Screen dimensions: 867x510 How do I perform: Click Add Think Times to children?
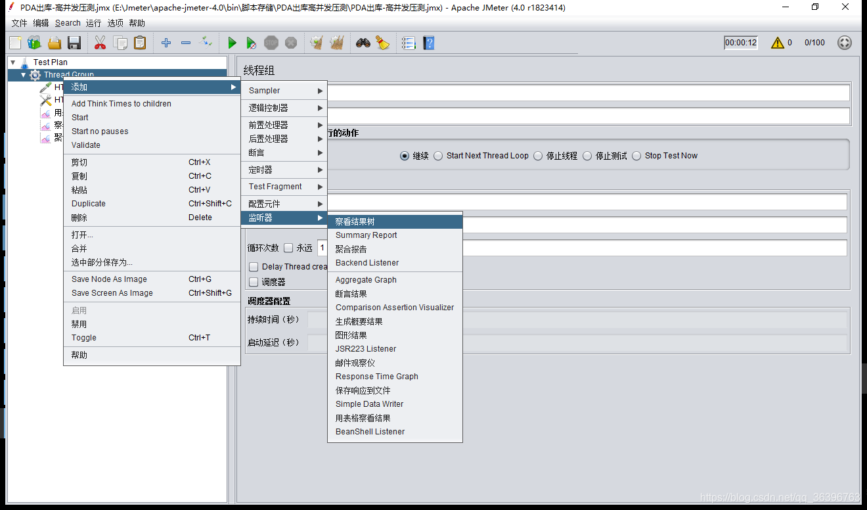(x=152, y=104)
